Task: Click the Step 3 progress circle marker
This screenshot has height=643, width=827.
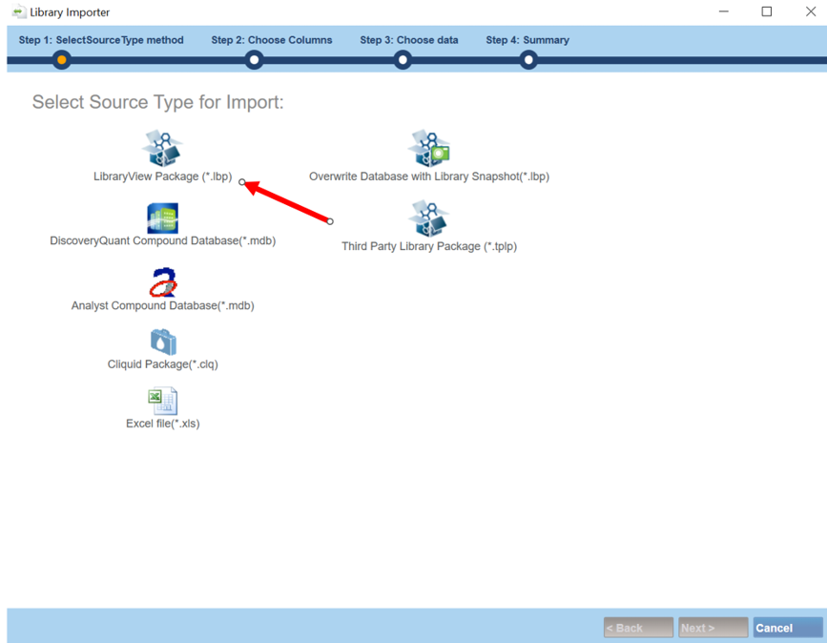Action: [403, 59]
